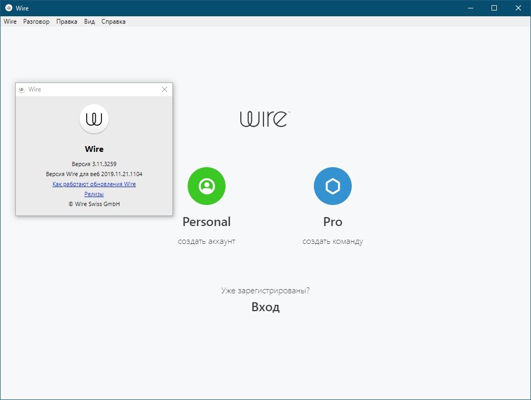Click the Wire icon in main title bar
The image size is (531, 400).
pyautogui.click(x=9, y=8)
